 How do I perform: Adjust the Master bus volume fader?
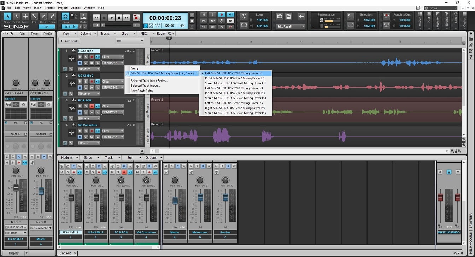click(x=175, y=201)
